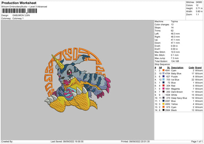
Task: Click the stitch count '4062'
Action: pyautogui.click(x=168, y=104)
